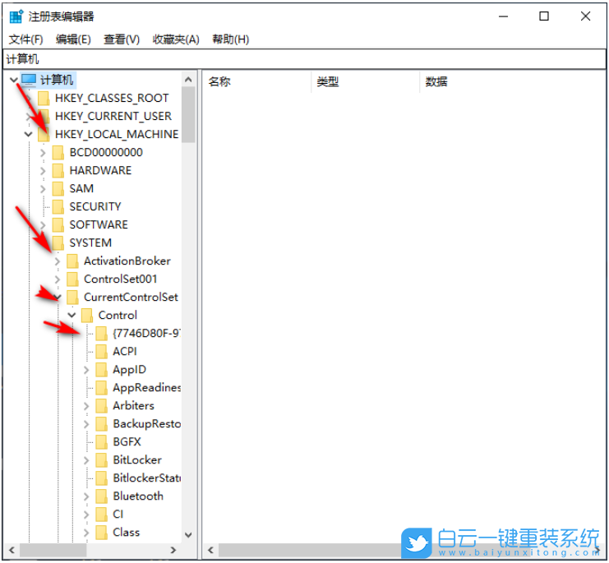Image resolution: width=609 pixels, height=563 pixels.
Task: Click the HKEY_CLASSES_ROOT folder icon
Action: pyautogui.click(x=44, y=99)
